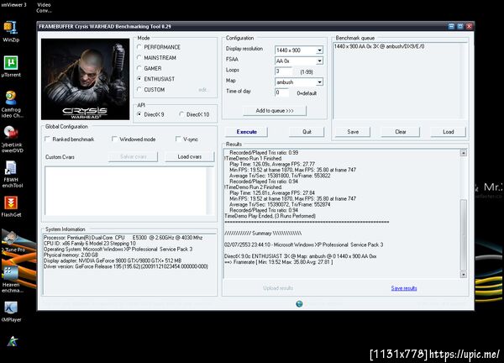Expand the FSAA dropdown
The height and width of the screenshot is (363, 504).
coord(319,60)
